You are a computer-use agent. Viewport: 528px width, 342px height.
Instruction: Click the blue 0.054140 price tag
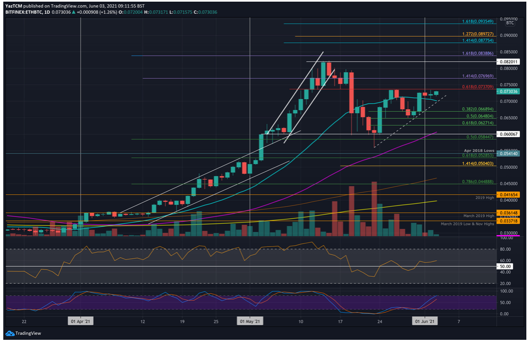click(508, 153)
